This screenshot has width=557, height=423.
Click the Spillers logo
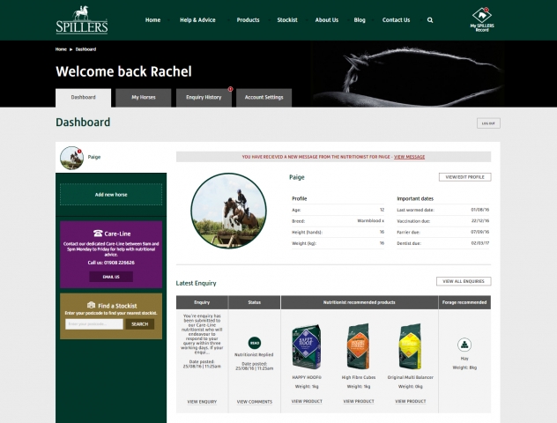[x=80, y=19]
